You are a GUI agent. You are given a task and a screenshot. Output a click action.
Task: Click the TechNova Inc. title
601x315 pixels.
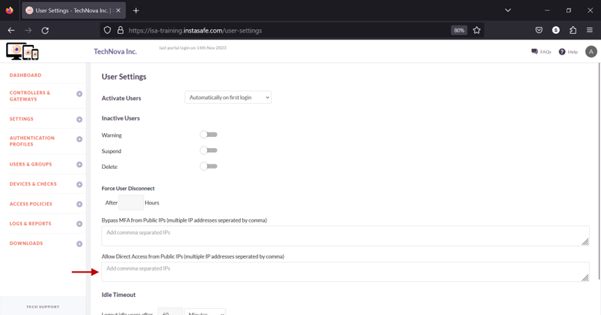click(115, 52)
